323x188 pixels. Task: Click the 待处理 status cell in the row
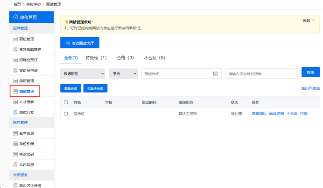click(x=237, y=114)
